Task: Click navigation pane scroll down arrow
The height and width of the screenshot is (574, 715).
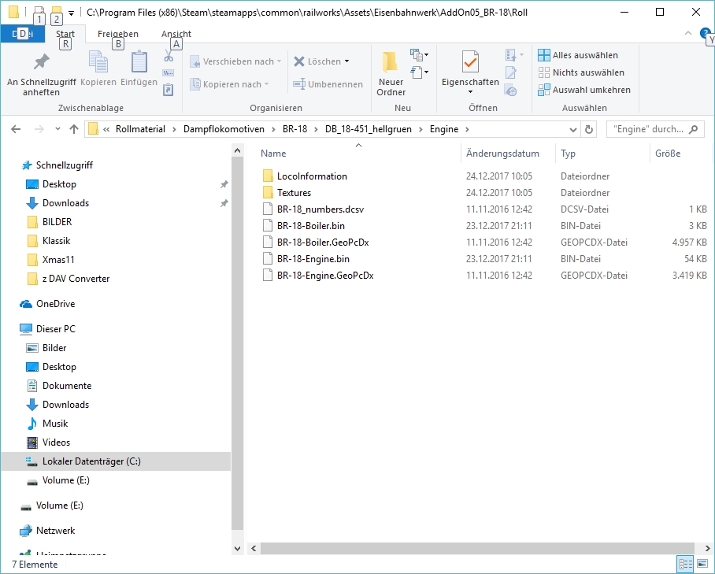Action: click(x=237, y=549)
